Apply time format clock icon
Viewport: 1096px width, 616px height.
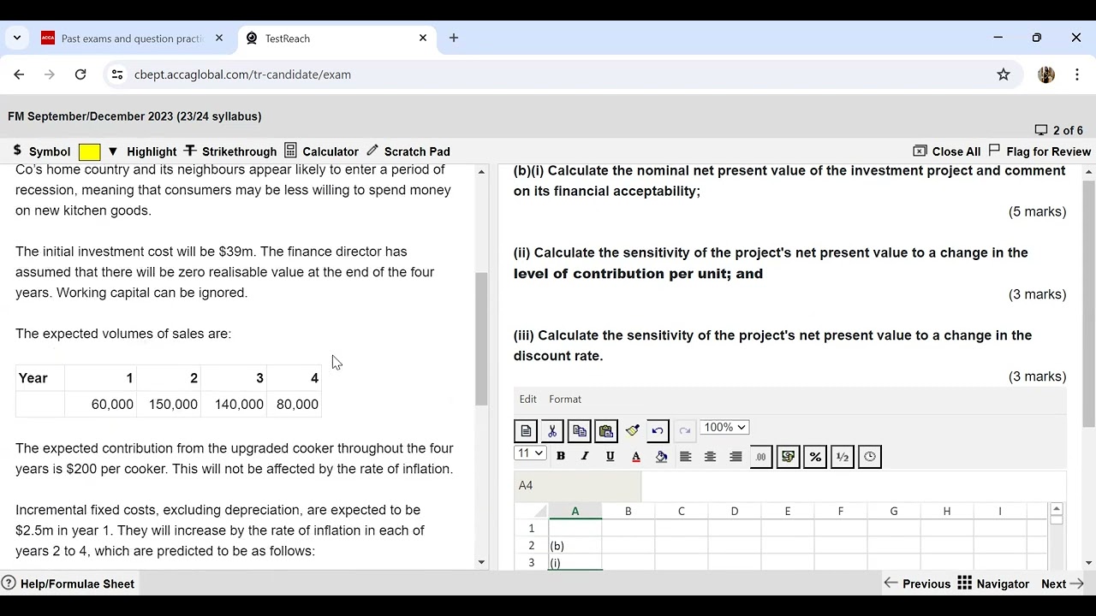coord(870,457)
